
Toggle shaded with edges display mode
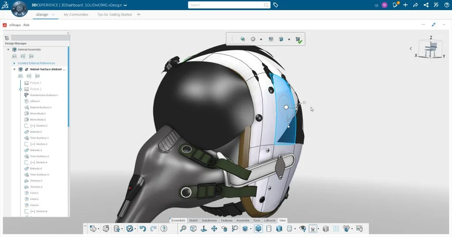pos(258,229)
